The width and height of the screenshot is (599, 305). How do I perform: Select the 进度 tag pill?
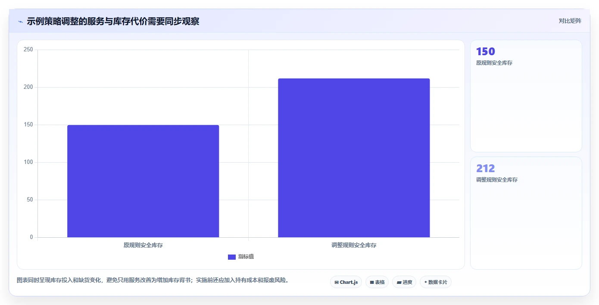[x=404, y=282]
